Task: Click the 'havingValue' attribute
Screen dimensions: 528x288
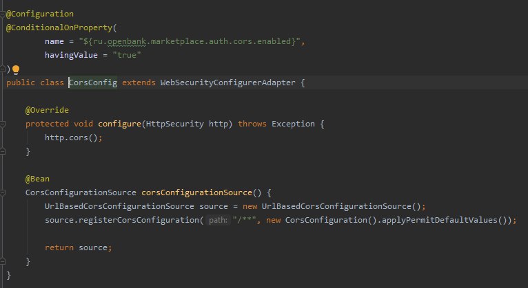Action: 71,55
